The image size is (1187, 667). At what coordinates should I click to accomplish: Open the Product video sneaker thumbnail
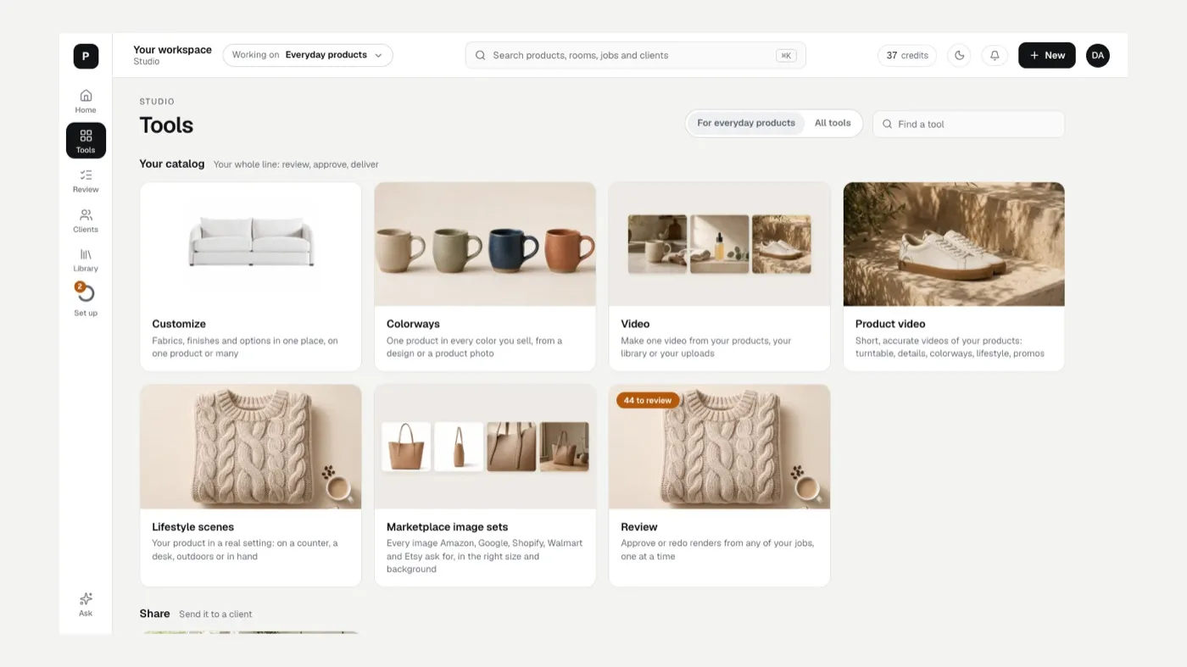(954, 244)
